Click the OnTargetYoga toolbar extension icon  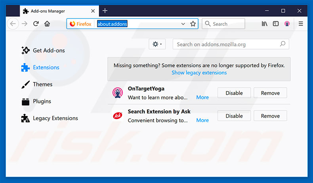click(x=287, y=24)
